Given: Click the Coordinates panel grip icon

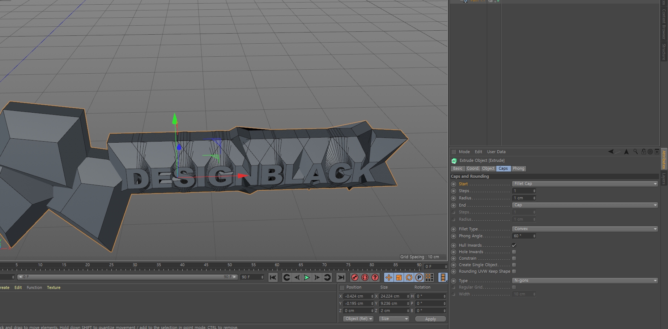Looking at the screenshot, I should (342, 287).
